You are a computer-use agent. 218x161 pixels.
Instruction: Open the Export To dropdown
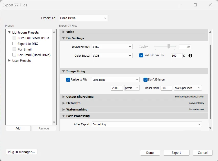84,18
